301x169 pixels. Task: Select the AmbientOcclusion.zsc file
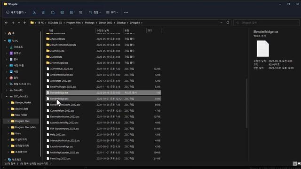(x=103, y=75)
